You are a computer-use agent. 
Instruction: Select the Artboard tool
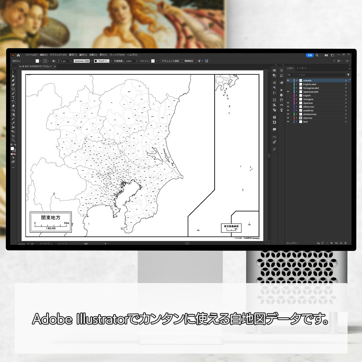13,136
